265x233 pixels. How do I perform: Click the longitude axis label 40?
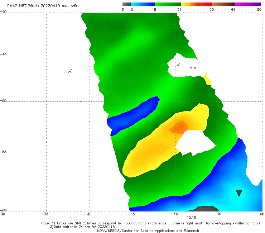[x=89, y=214]
